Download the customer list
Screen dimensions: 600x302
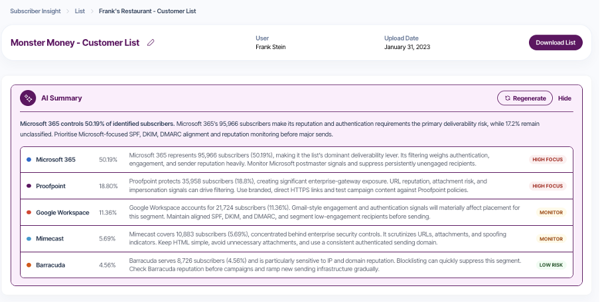tap(556, 42)
